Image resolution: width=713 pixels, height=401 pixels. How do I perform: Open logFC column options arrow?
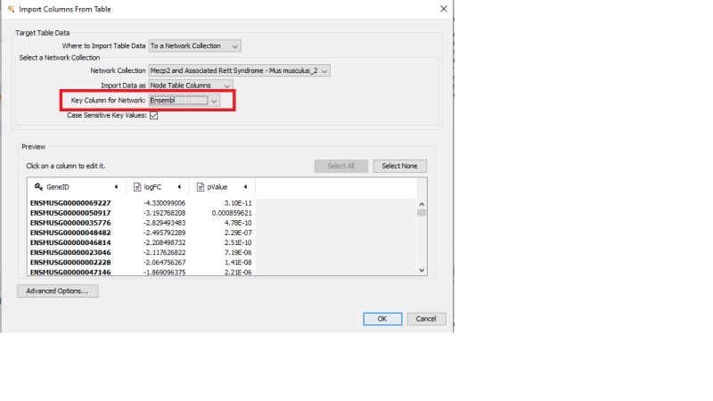coord(180,187)
